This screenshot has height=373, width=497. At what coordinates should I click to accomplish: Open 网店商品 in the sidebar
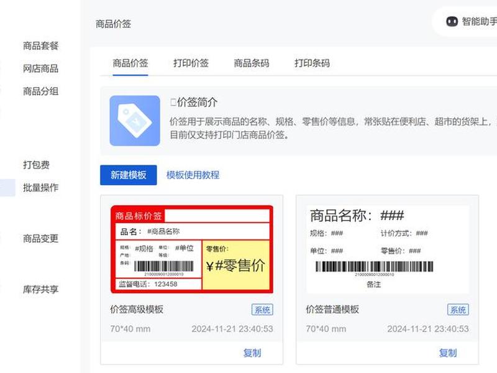pyautogui.click(x=40, y=68)
